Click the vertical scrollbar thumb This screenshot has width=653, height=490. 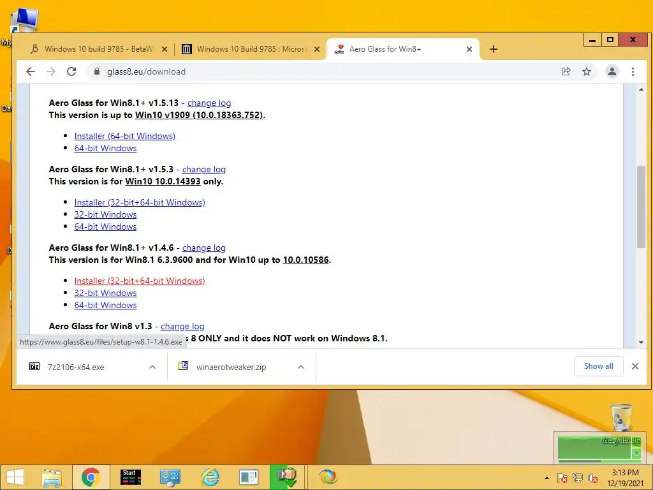pos(641,207)
